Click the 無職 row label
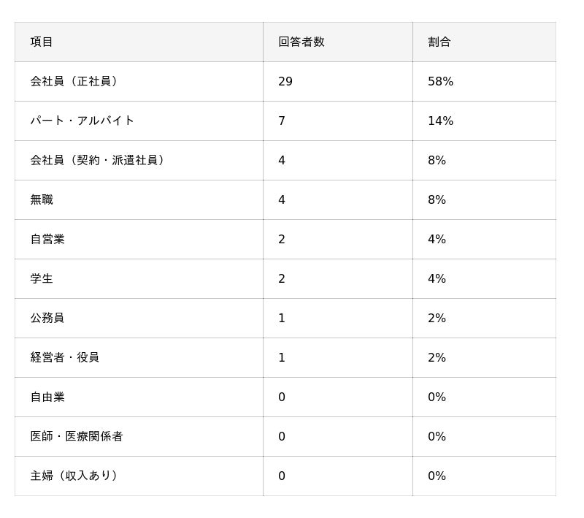The width and height of the screenshot is (584, 518). point(42,199)
